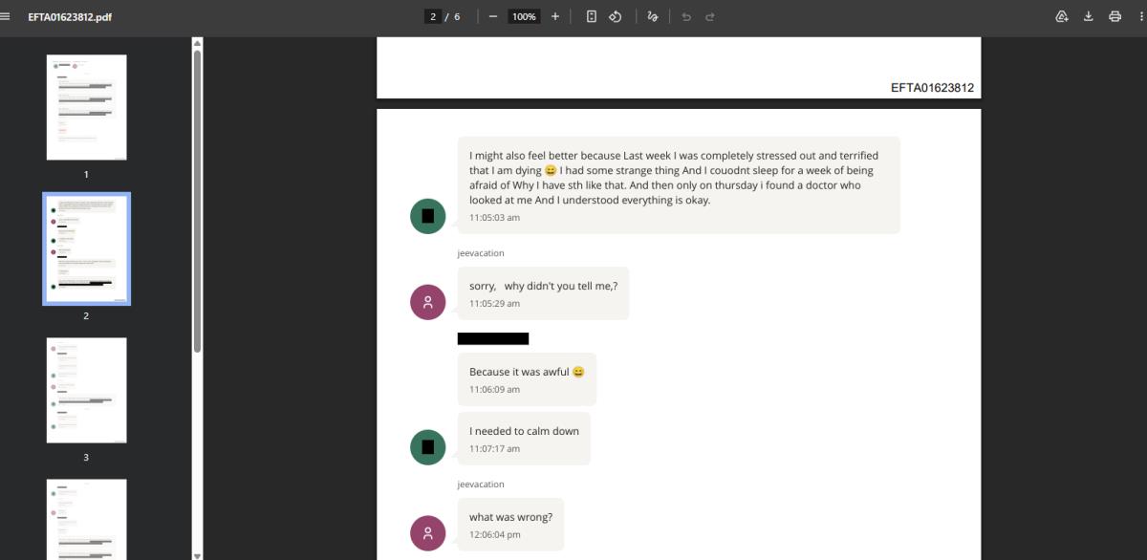Open the more options menu
1147x560 pixels.
coord(1140,16)
